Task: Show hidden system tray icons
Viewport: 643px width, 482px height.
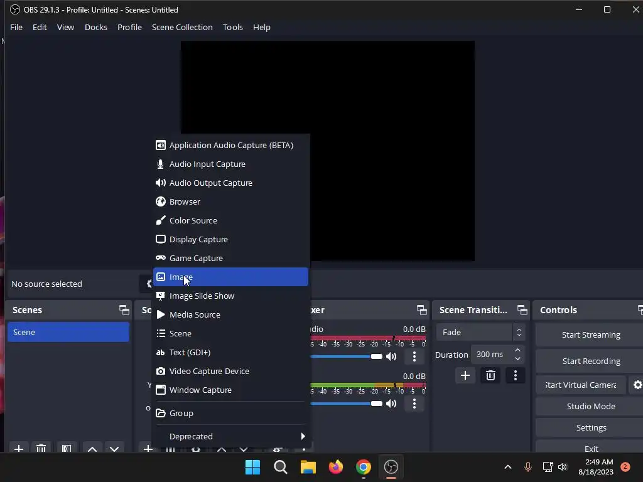Action: point(507,467)
